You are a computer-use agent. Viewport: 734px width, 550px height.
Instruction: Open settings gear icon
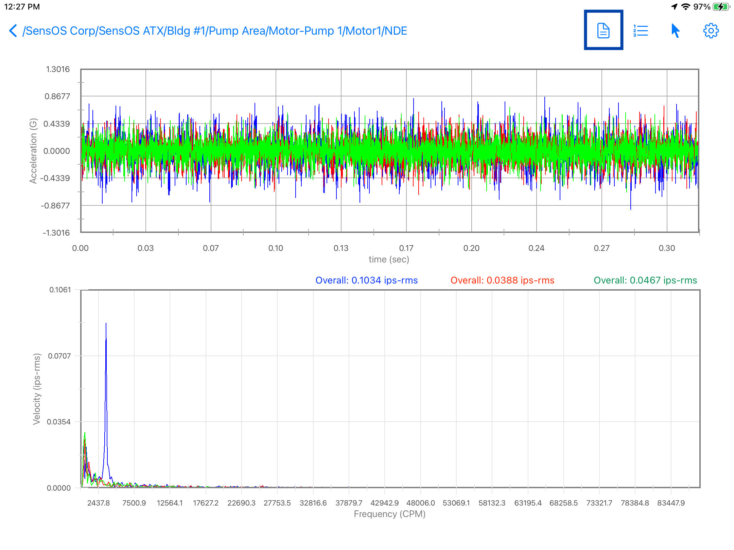[711, 31]
